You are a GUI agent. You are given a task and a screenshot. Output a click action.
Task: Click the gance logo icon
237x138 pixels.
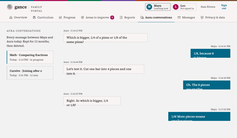[10, 7]
